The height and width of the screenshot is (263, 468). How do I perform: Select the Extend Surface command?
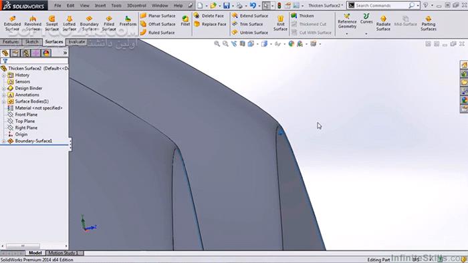(x=250, y=15)
